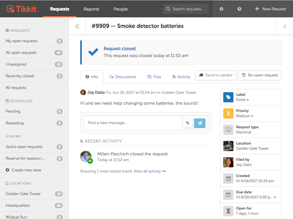This screenshot has width=293, height=219.
Task: Collapse sidebar with double chevron icon
Action: click(77, 26)
